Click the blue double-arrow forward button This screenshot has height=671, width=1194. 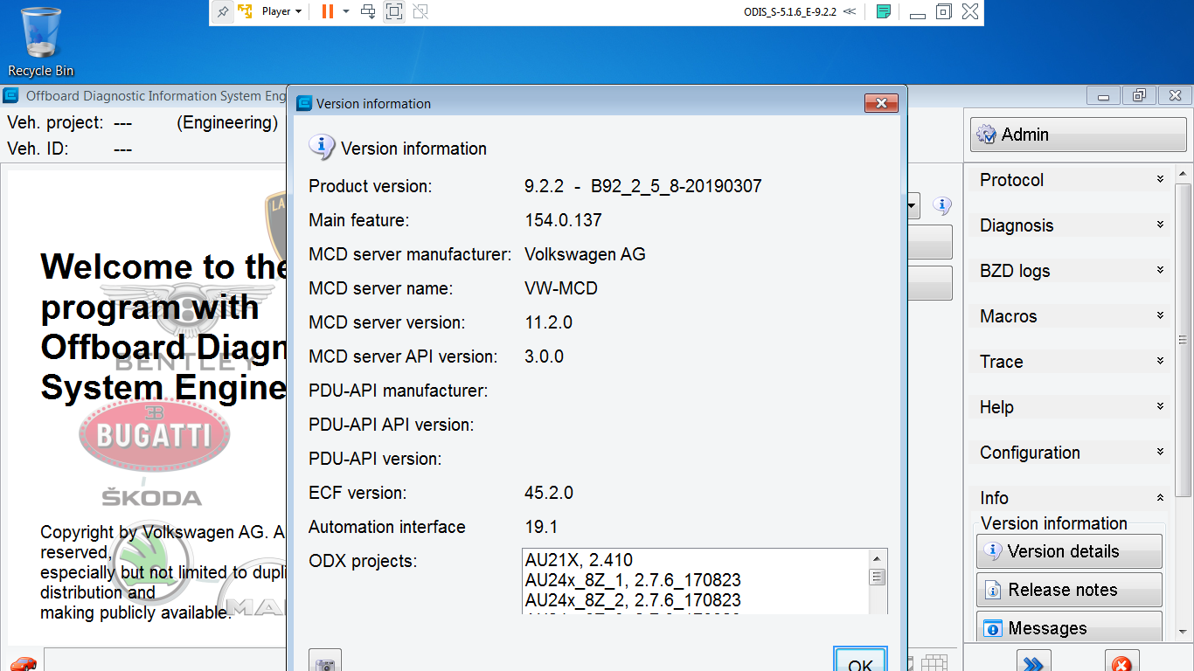click(1033, 661)
